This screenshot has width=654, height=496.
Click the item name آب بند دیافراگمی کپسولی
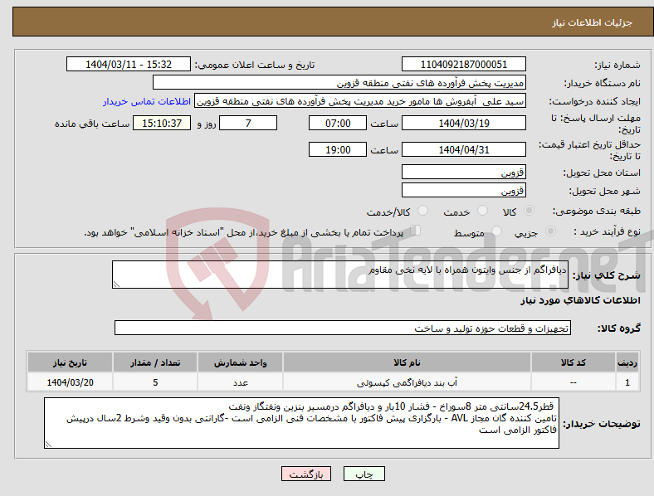tap(407, 382)
